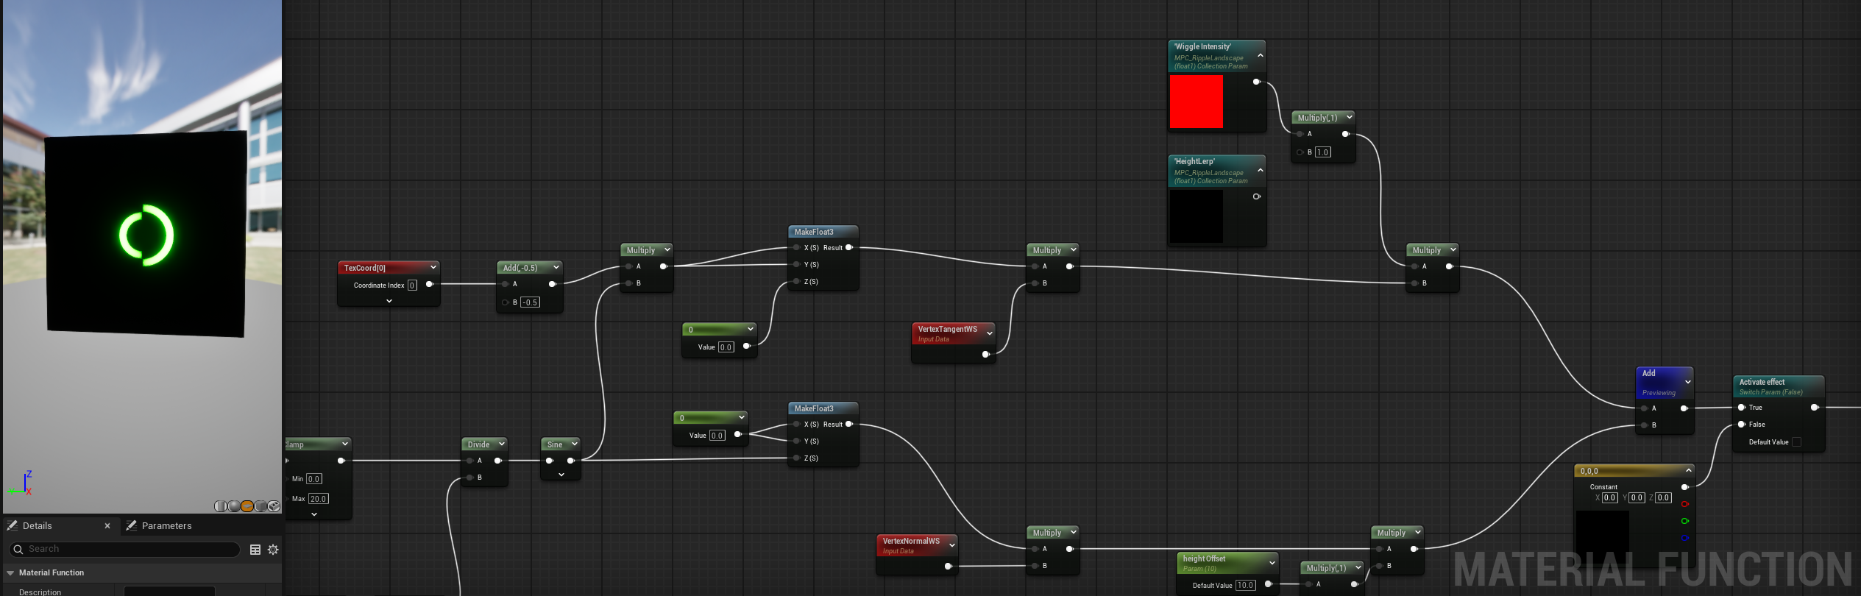Click the property matrix table icon
Image resolution: width=1861 pixels, height=596 pixels.
(x=255, y=550)
